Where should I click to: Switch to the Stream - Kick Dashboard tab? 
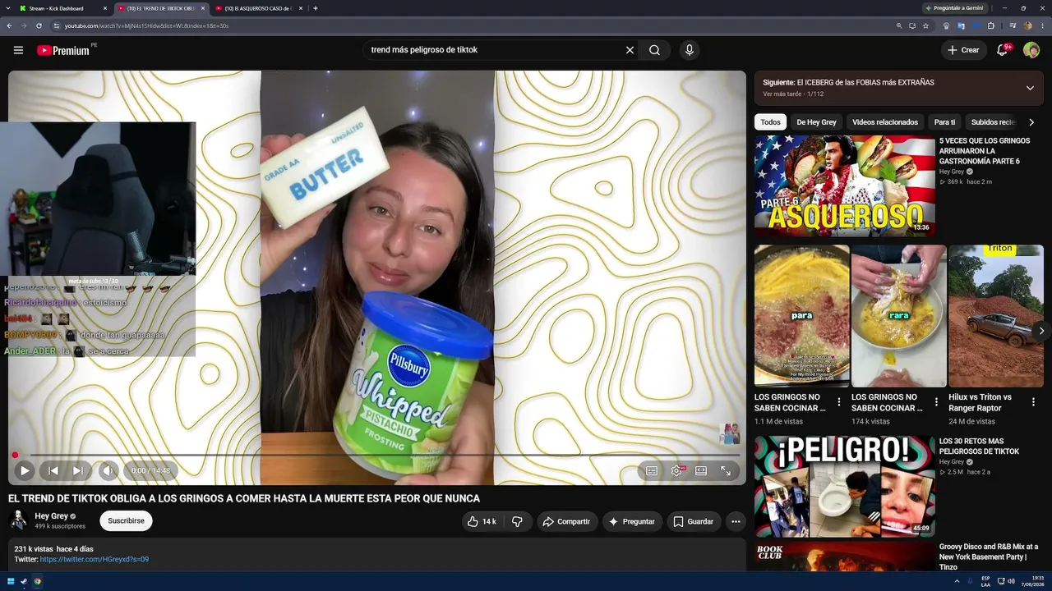(x=58, y=8)
